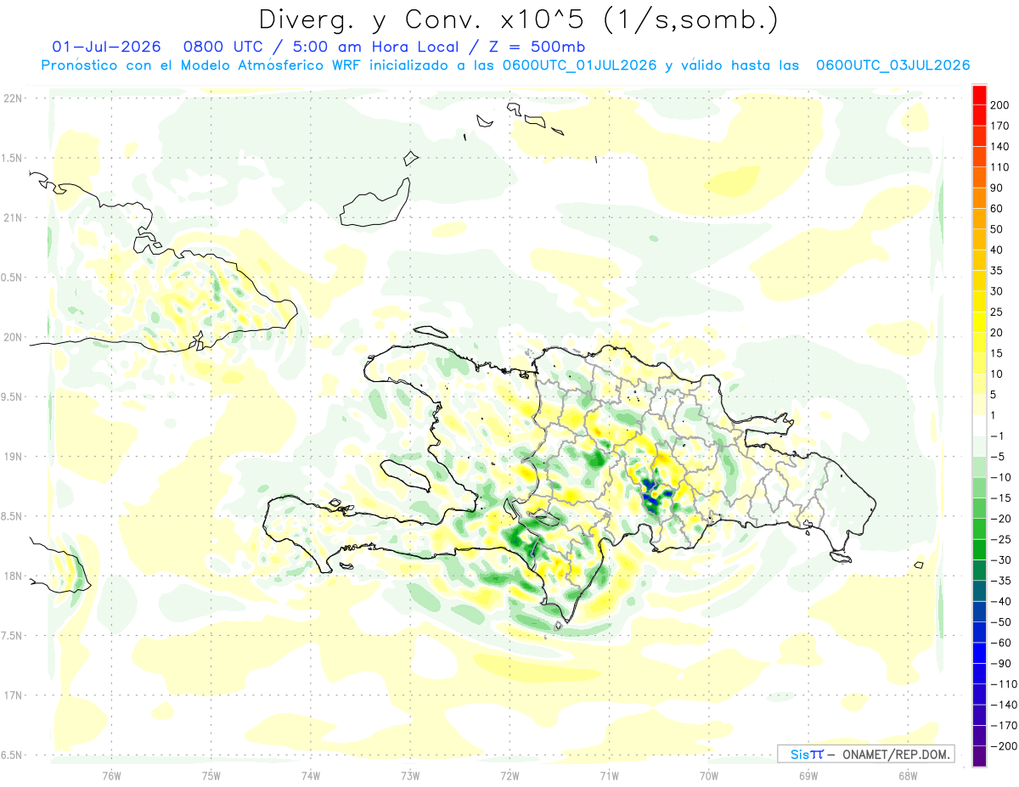Click the '74W' longitude label
This screenshot has width=1019, height=787.
[x=311, y=775]
